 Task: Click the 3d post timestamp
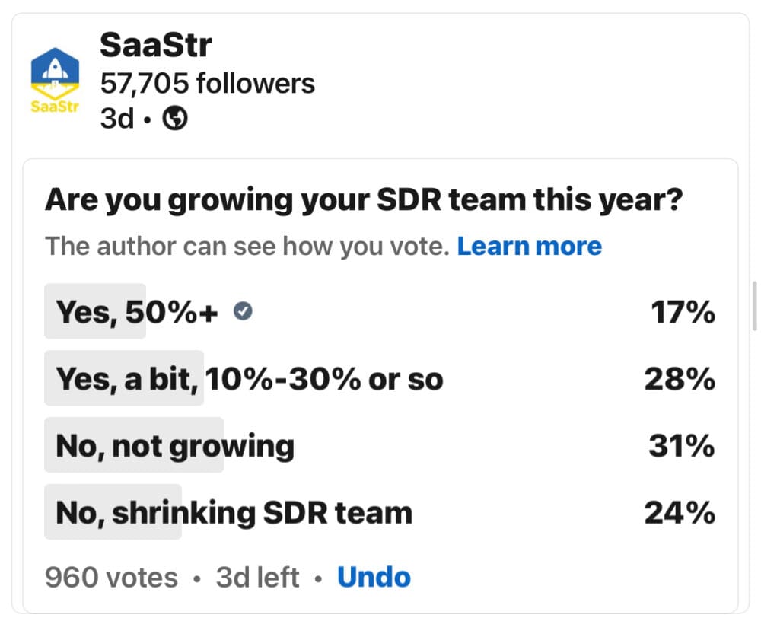click(117, 119)
